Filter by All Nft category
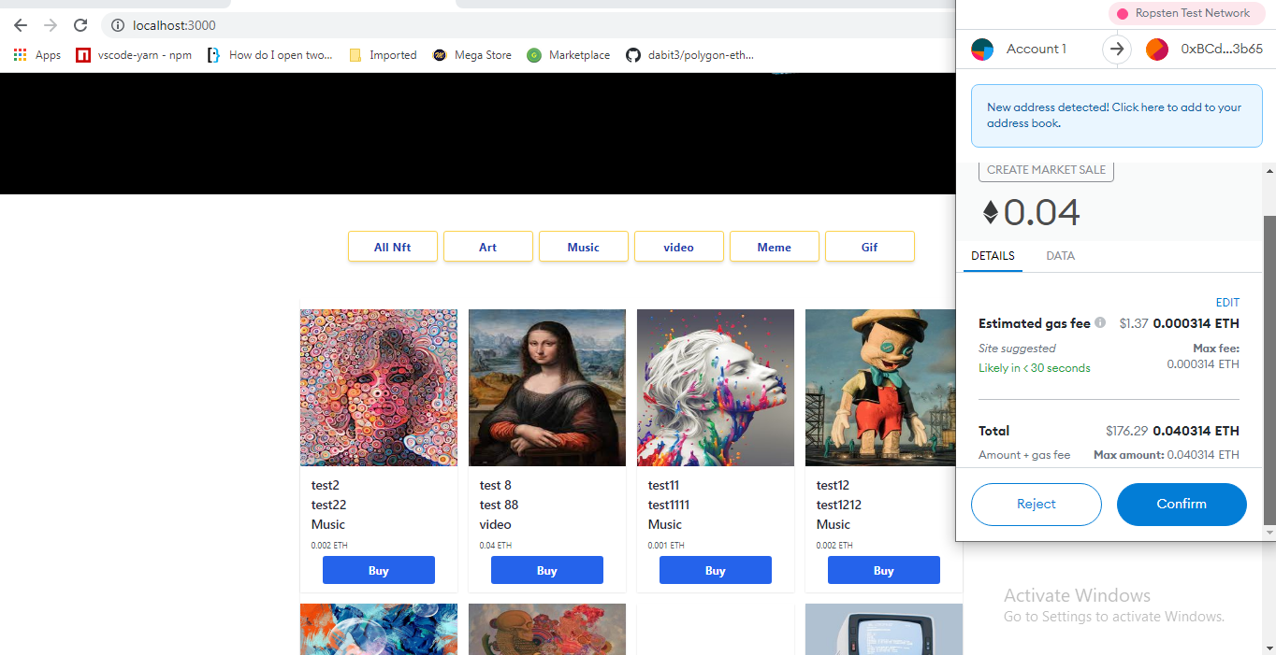The width and height of the screenshot is (1276, 655). (393, 247)
